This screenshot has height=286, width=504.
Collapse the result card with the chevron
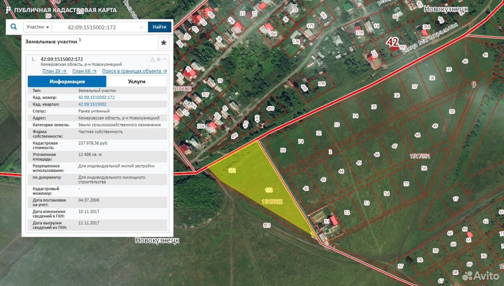tap(165, 59)
